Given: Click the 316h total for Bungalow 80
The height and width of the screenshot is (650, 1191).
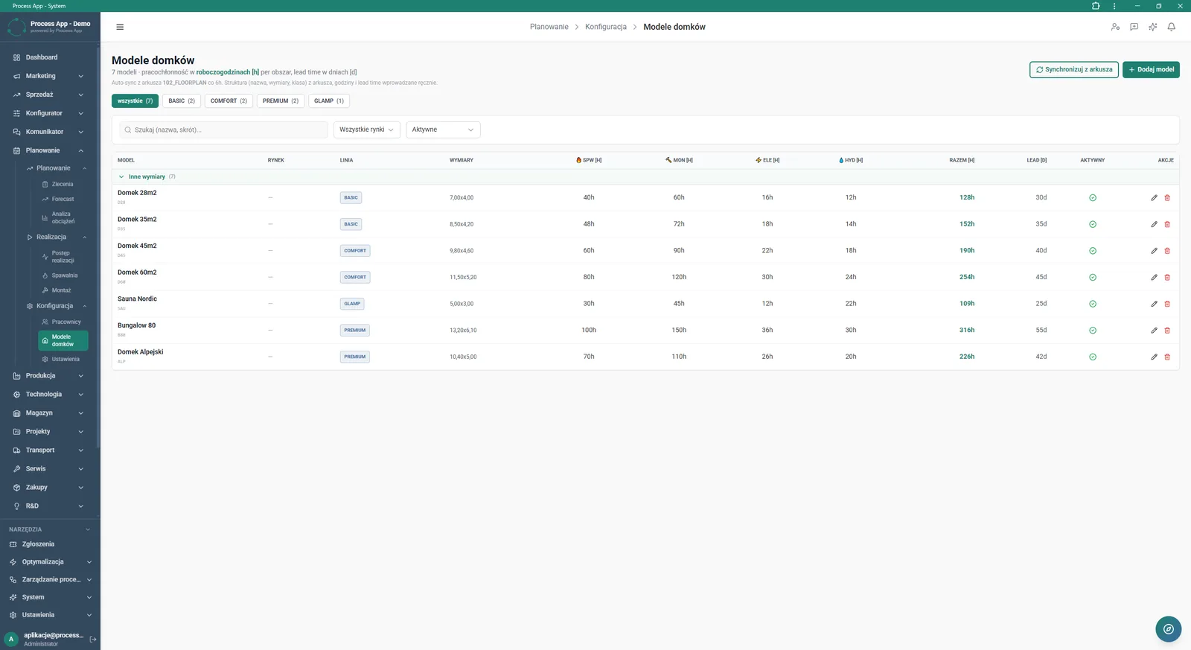Looking at the screenshot, I should (x=967, y=331).
